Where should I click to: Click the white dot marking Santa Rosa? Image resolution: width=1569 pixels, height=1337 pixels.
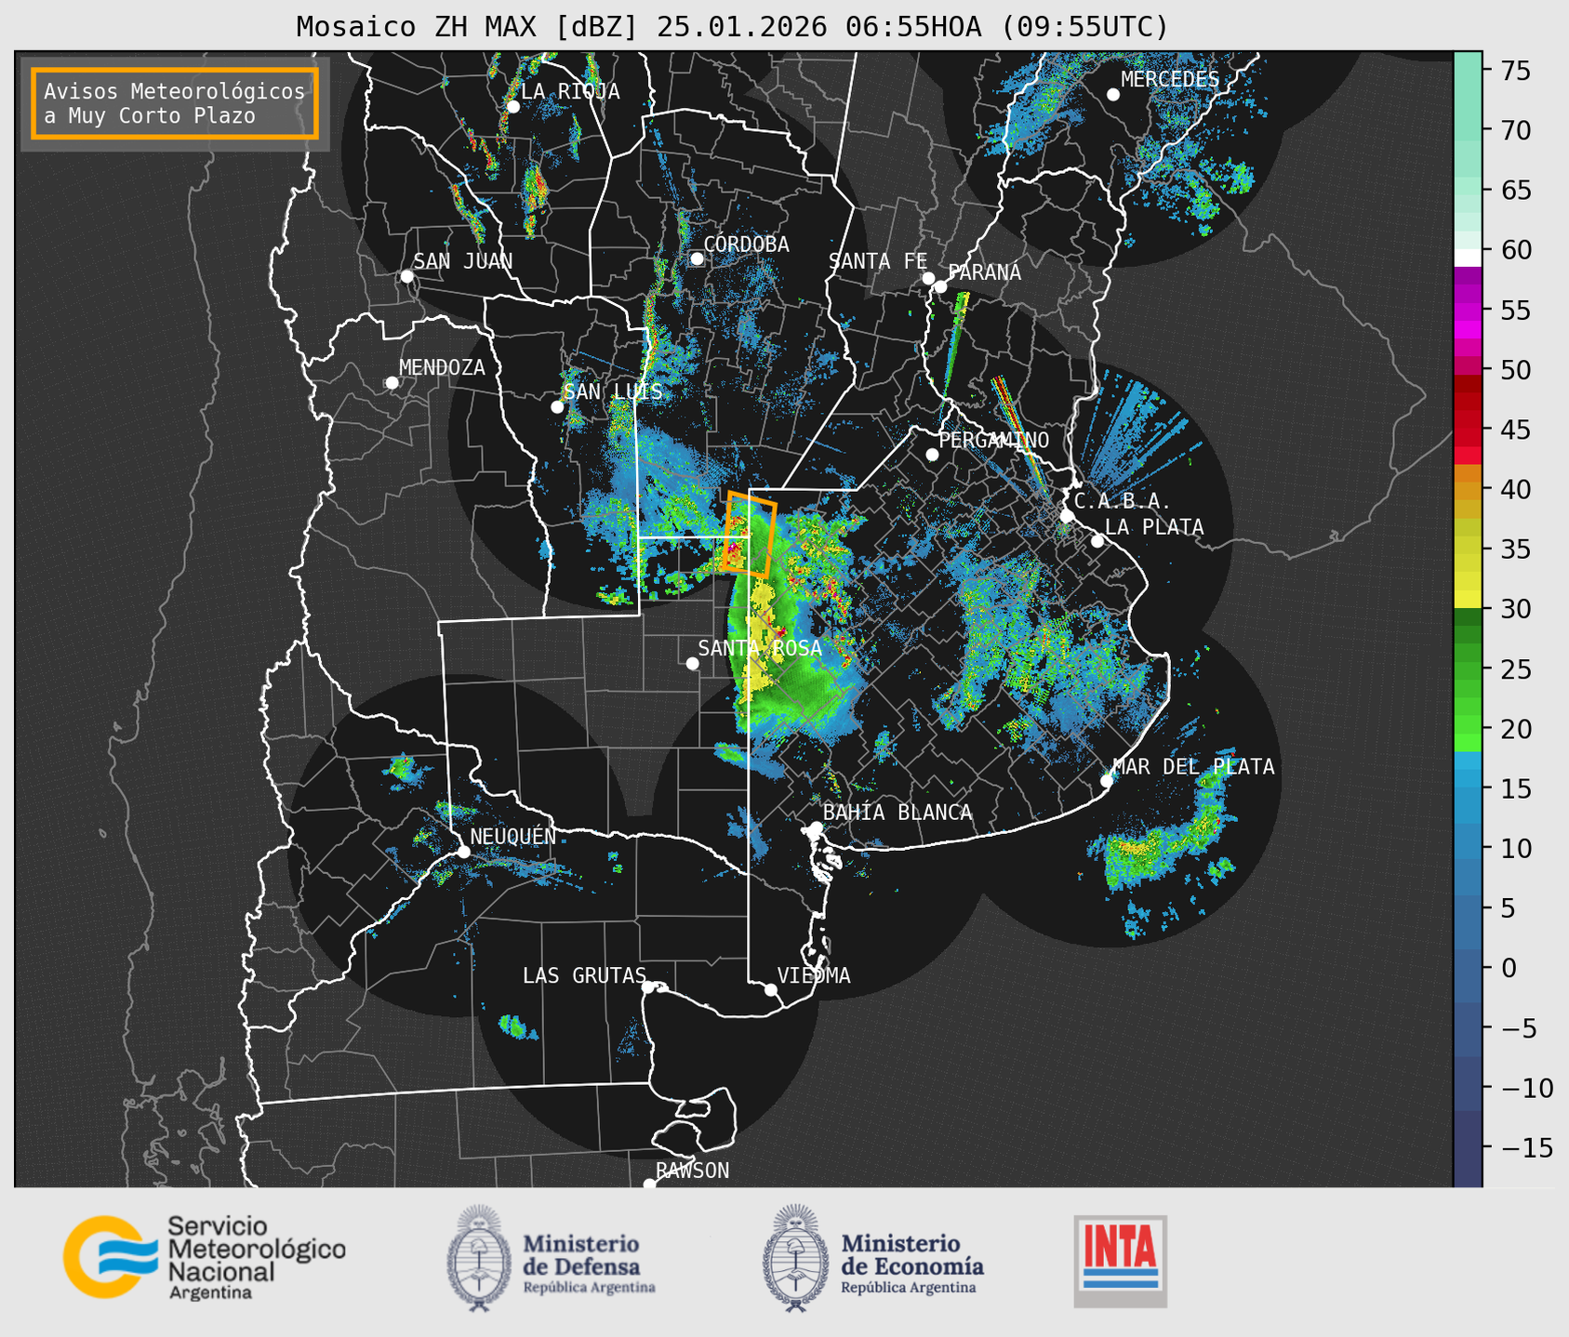(x=692, y=663)
